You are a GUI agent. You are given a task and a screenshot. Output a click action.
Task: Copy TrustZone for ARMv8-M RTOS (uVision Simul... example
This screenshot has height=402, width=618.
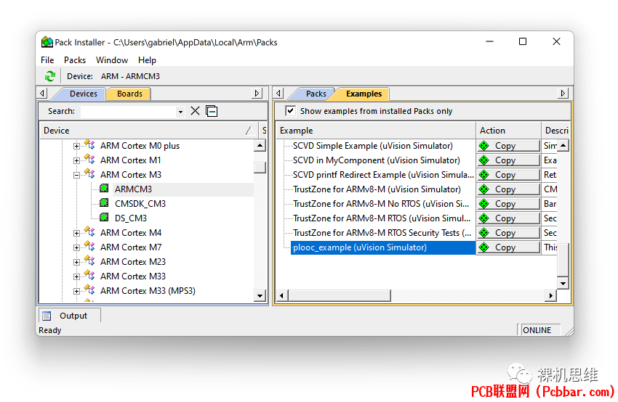click(x=508, y=218)
